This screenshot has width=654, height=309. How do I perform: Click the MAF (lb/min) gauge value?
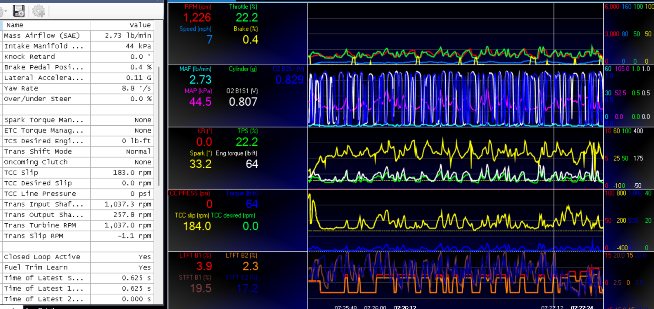coord(200,80)
